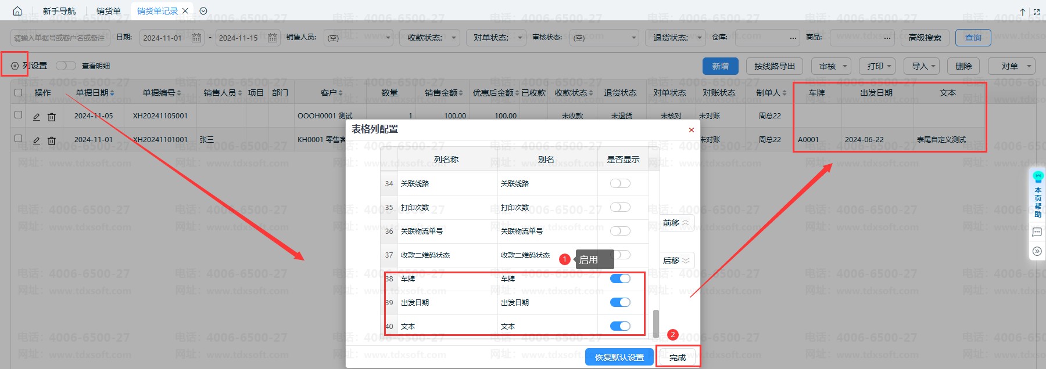Click the dialog's vertical scrollbar thumb

pyautogui.click(x=656, y=323)
